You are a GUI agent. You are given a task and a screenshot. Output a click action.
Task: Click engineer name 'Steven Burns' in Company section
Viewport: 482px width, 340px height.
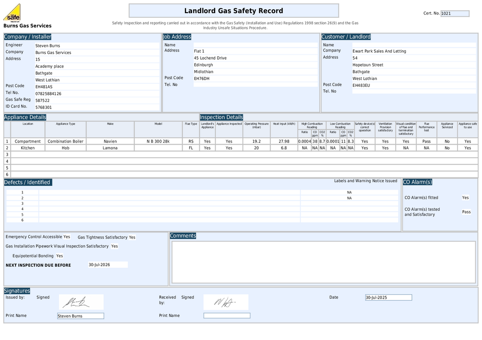tap(97, 46)
